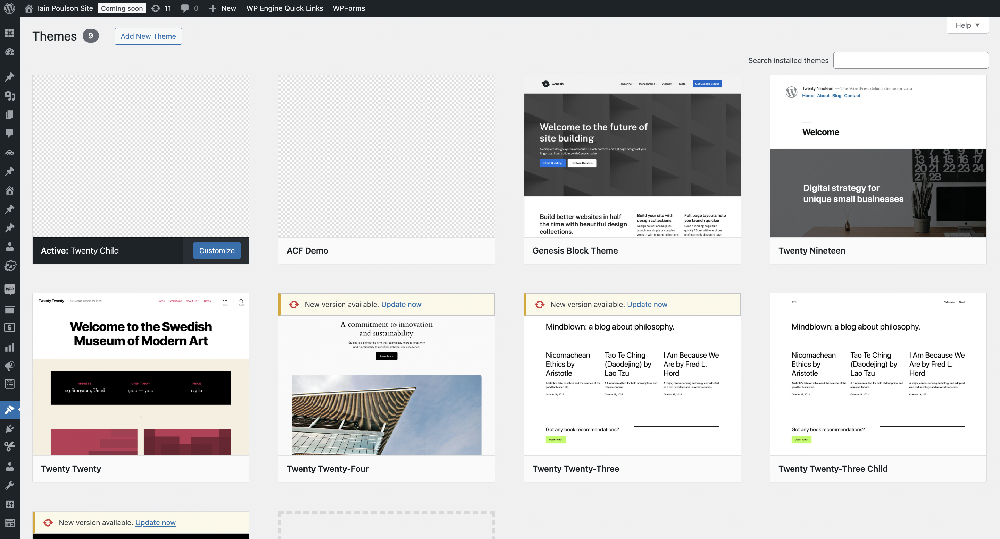1000x539 pixels.
Task: Click the highlighted Appearance paintbrush icon
Action: point(10,410)
